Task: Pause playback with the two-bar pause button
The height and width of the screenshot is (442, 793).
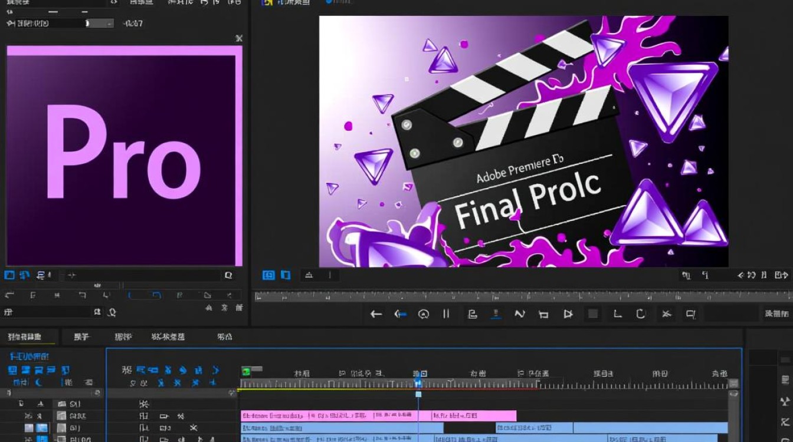Action: [x=446, y=314]
